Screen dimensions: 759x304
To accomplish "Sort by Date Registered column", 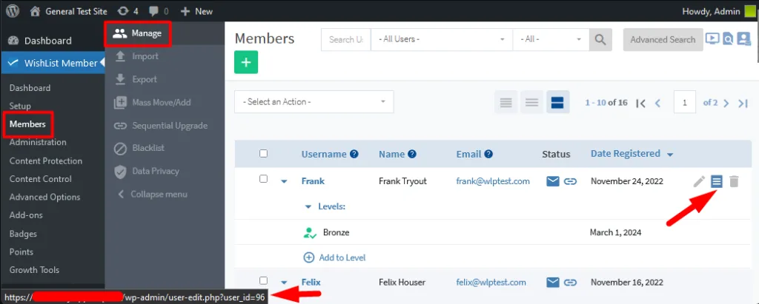I will pyautogui.click(x=632, y=154).
